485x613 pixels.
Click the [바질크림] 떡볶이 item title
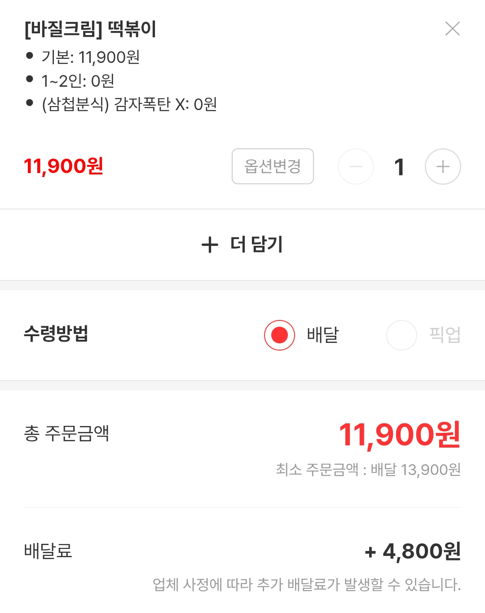click(x=90, y=29)
